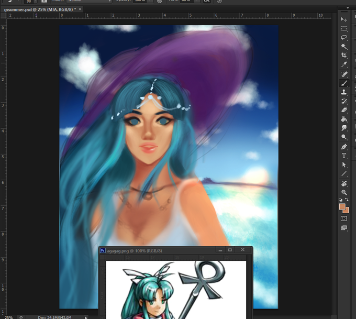Select the Path Selection tool

click(x=344, y=164)
